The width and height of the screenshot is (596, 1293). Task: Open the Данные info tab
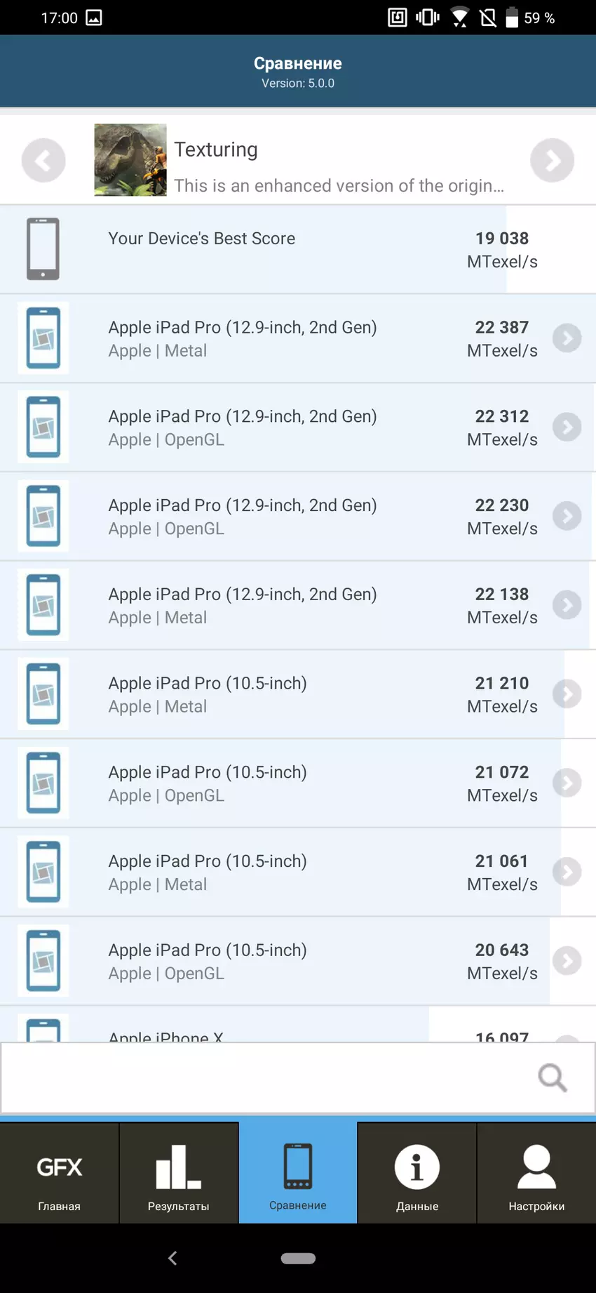click(417, 1173)
